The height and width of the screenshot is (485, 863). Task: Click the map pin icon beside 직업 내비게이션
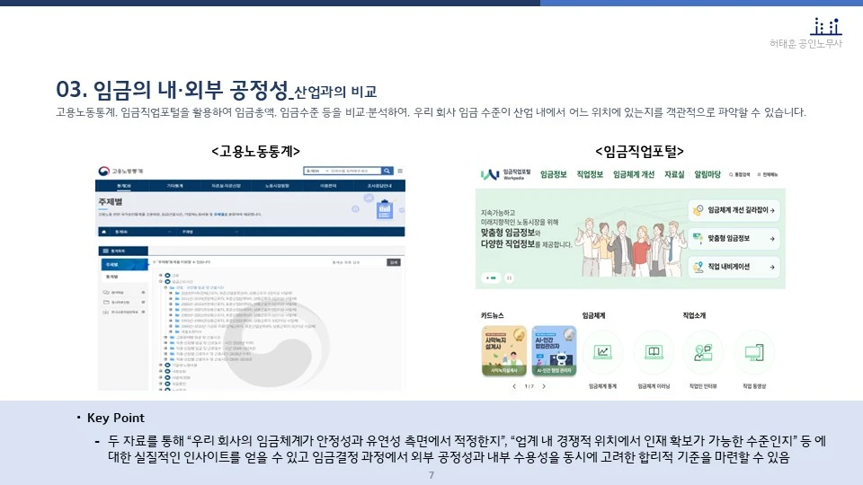click(x=698, y=268)
